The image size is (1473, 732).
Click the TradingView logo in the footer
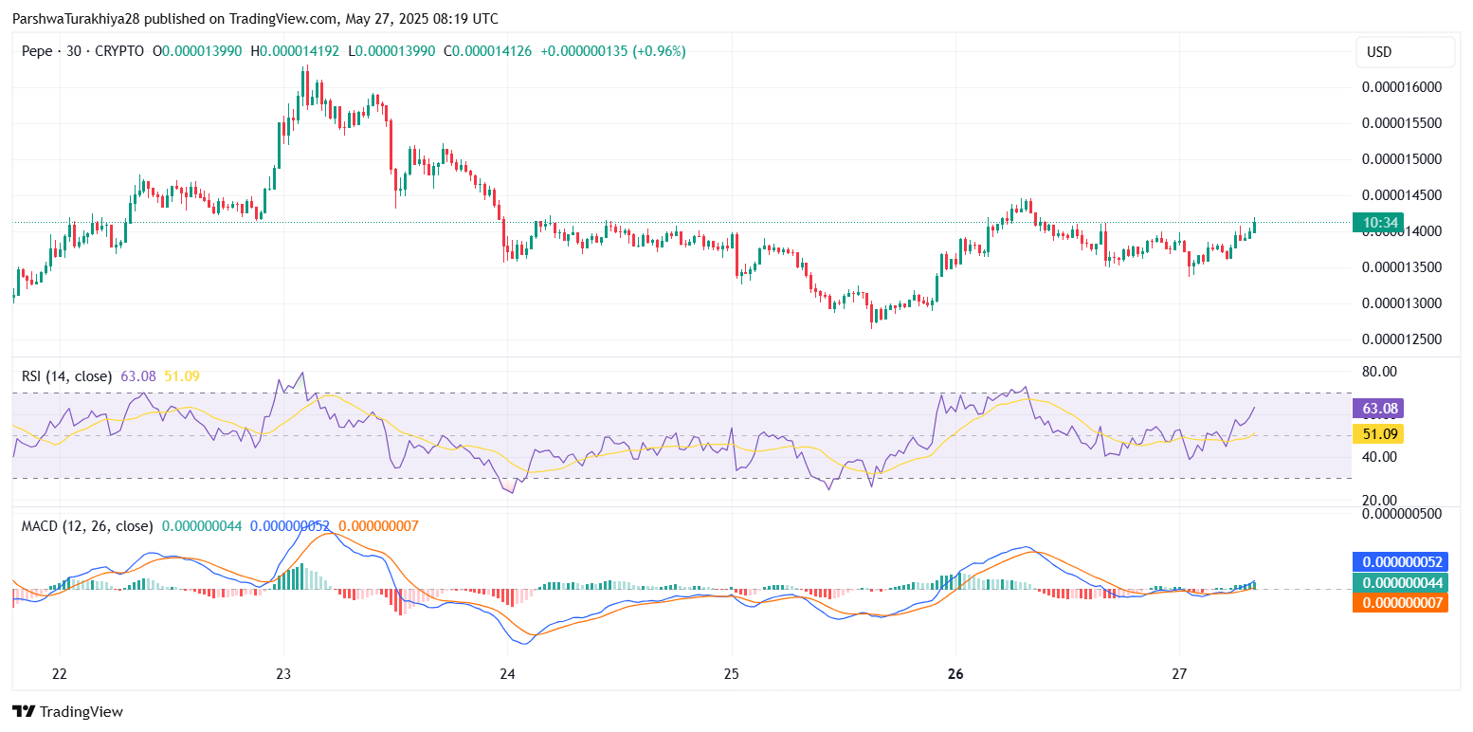pyautogui.click(x=67, y=711)
